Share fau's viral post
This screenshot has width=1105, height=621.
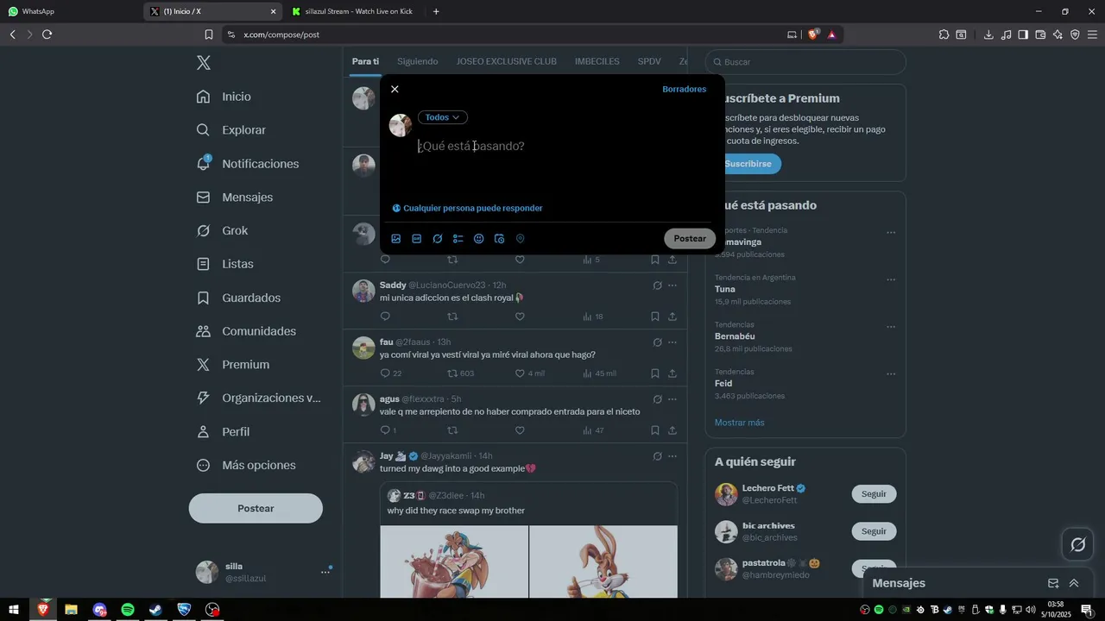click(x=672, y=373)
